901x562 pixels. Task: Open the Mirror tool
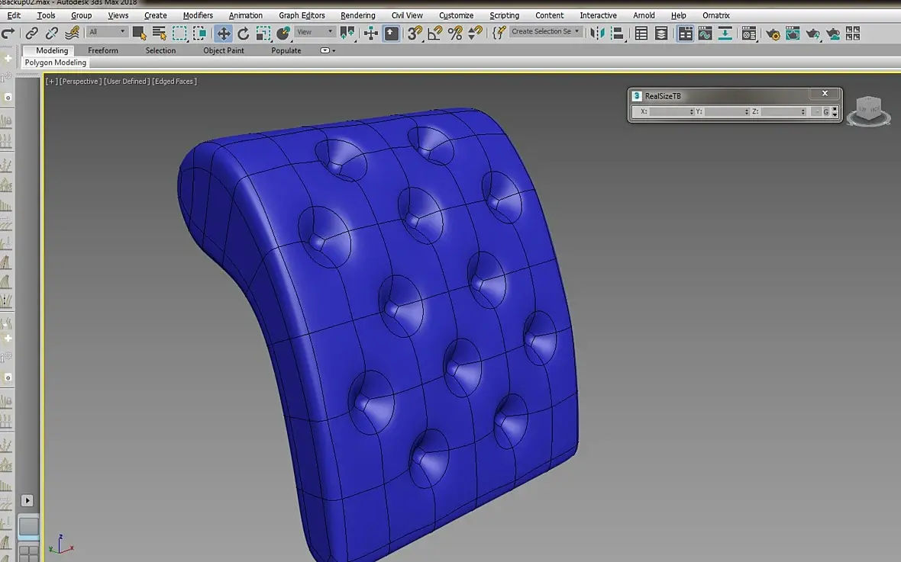598,33
